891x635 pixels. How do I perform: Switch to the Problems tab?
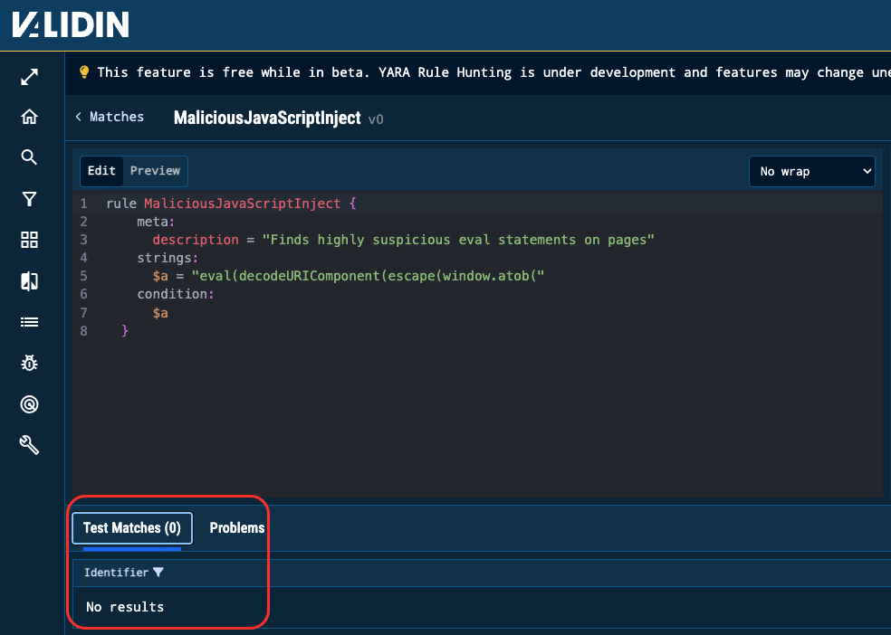pyautogui.click(x=237, y=528)
